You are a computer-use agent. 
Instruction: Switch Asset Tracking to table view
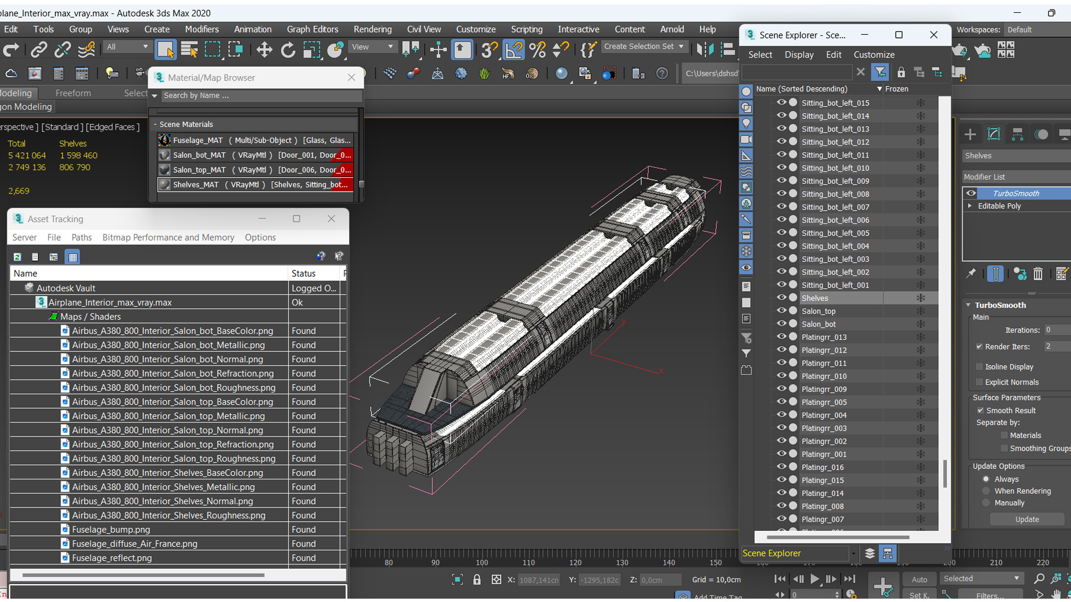[x=73, y=256]
